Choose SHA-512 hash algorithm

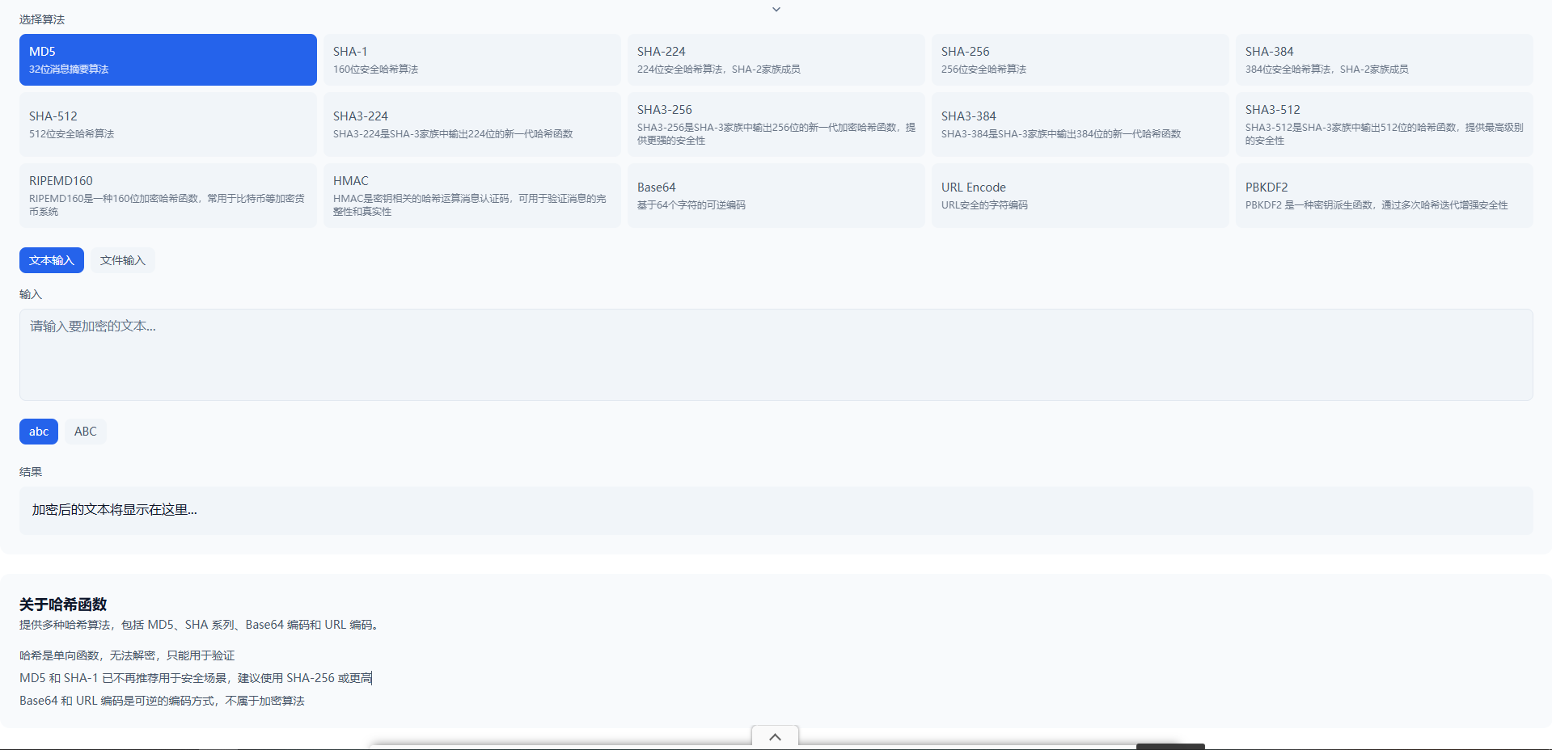pyautogui.click(x=167, y=124)
